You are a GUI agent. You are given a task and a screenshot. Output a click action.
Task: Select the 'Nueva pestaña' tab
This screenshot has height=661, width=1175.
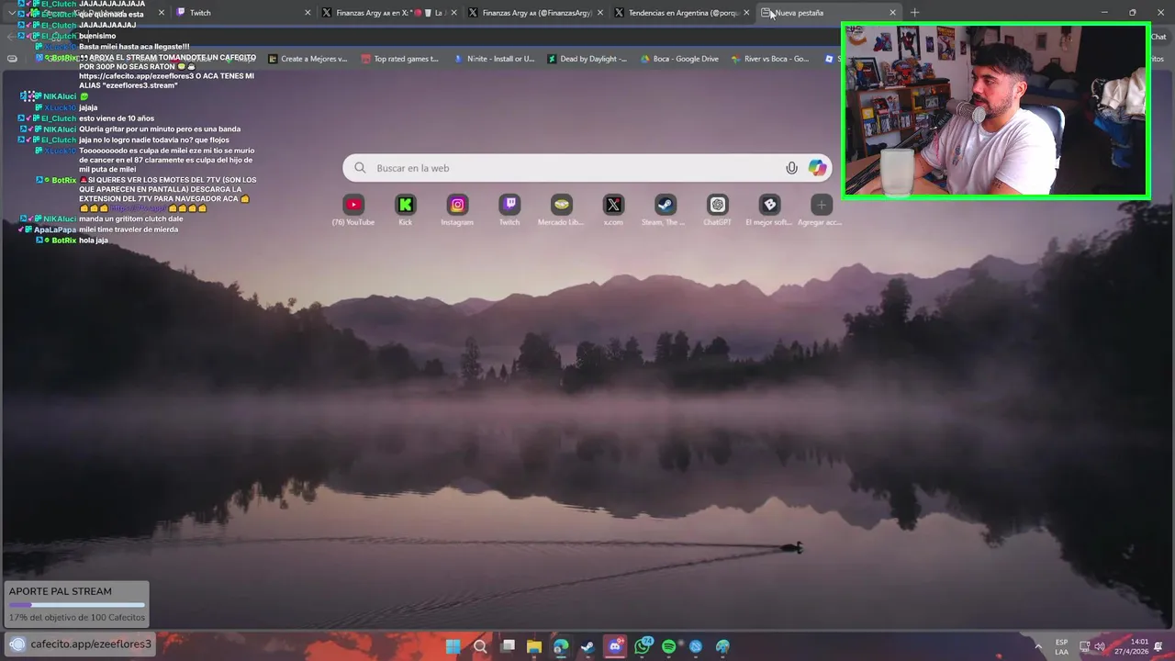(829, 13)
